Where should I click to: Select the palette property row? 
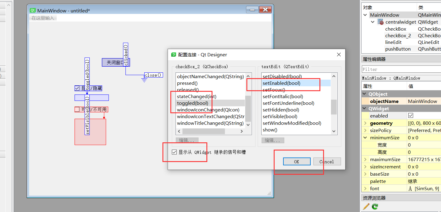pyautogui.click(x=401, y=181)
